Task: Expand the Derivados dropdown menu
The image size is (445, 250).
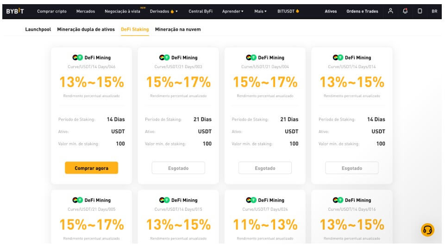Action: click(x=164, y=12)
